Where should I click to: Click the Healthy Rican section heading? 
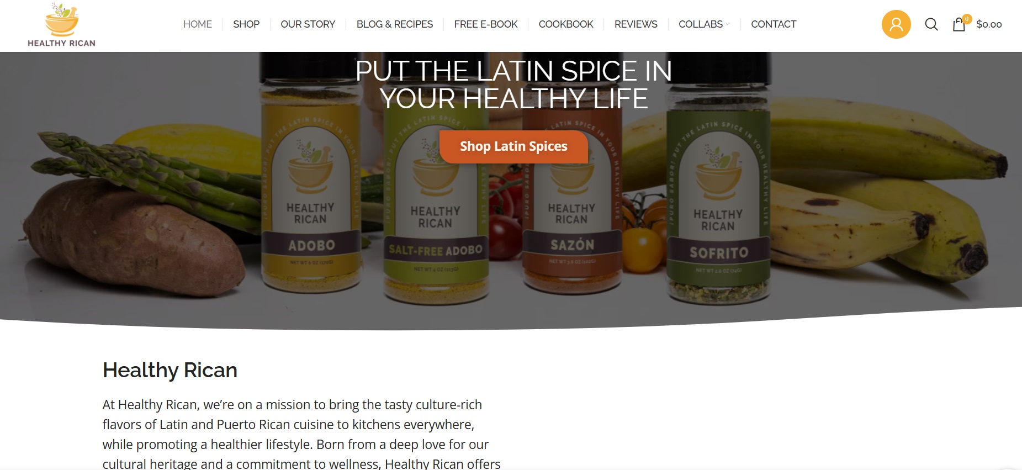pos(170,370)
